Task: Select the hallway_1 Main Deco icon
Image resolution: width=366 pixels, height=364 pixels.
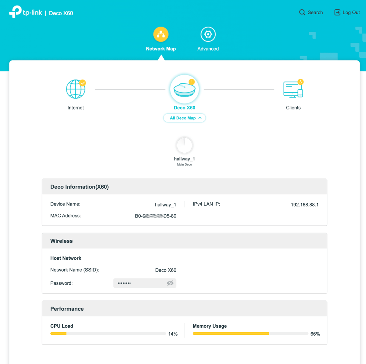Action: coord(185,145)
